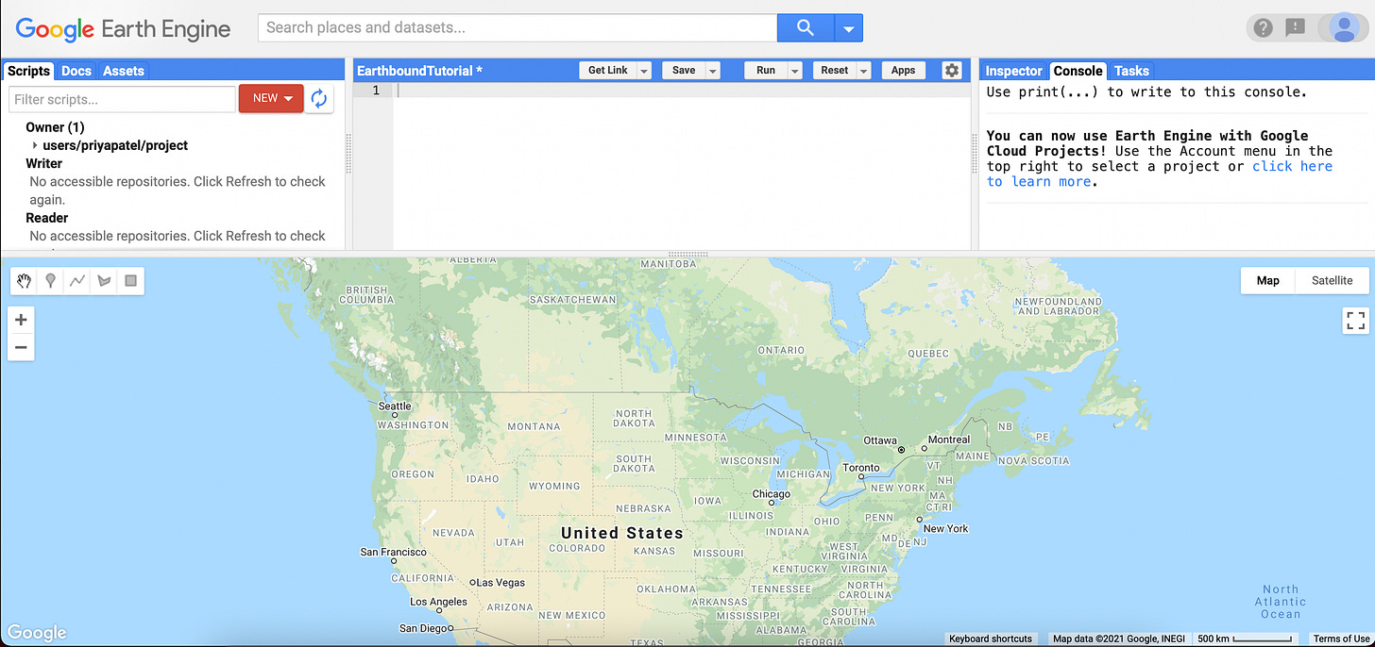Click the Owner (1) heading
The height and width of the screenshot is (647, 1375).
click(x=55, y=127)
